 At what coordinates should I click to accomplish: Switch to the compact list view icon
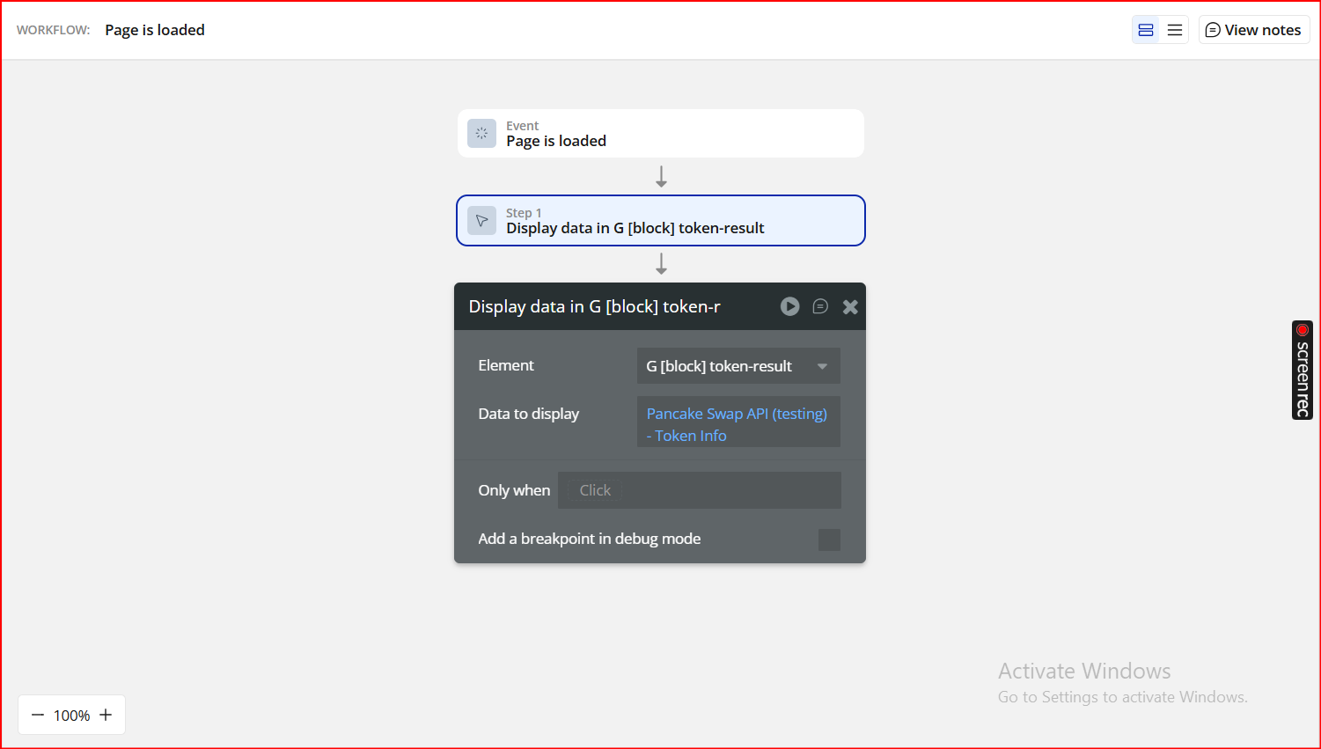coord(1175,30)
